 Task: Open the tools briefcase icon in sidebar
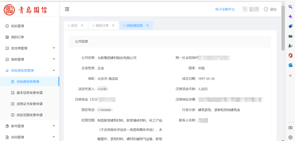tap(290, 36)
